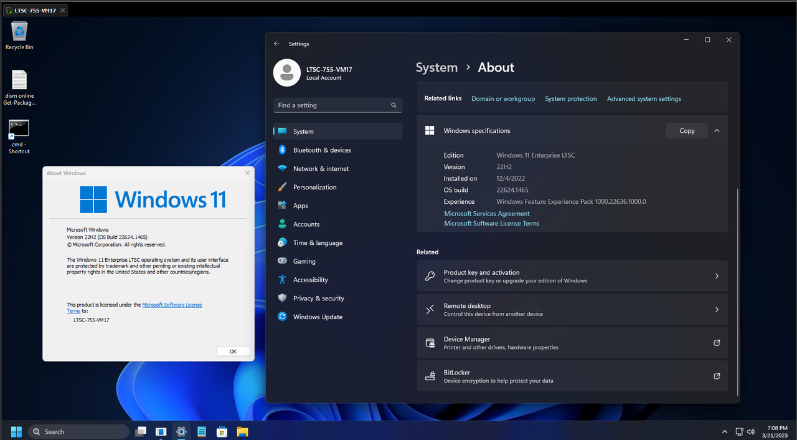Open Task View from the taskbar
The image size is (797, 440).
tap(141, 431)
